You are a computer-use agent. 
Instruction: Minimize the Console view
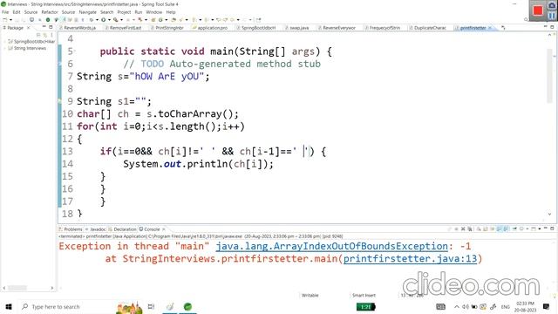click(546, 229)
